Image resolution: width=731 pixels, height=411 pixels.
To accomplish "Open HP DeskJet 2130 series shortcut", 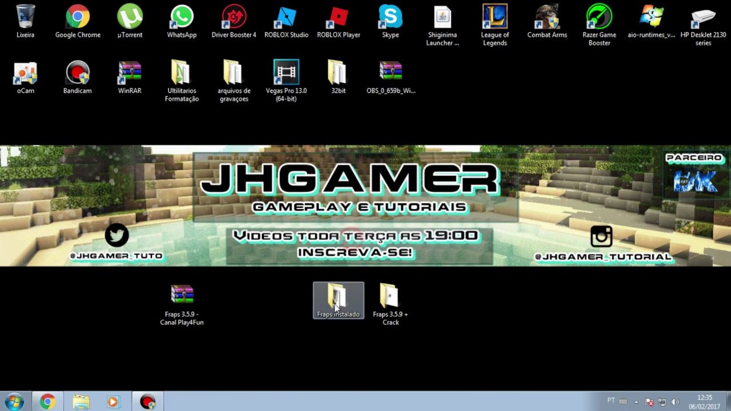I will [x=704, y=26].
